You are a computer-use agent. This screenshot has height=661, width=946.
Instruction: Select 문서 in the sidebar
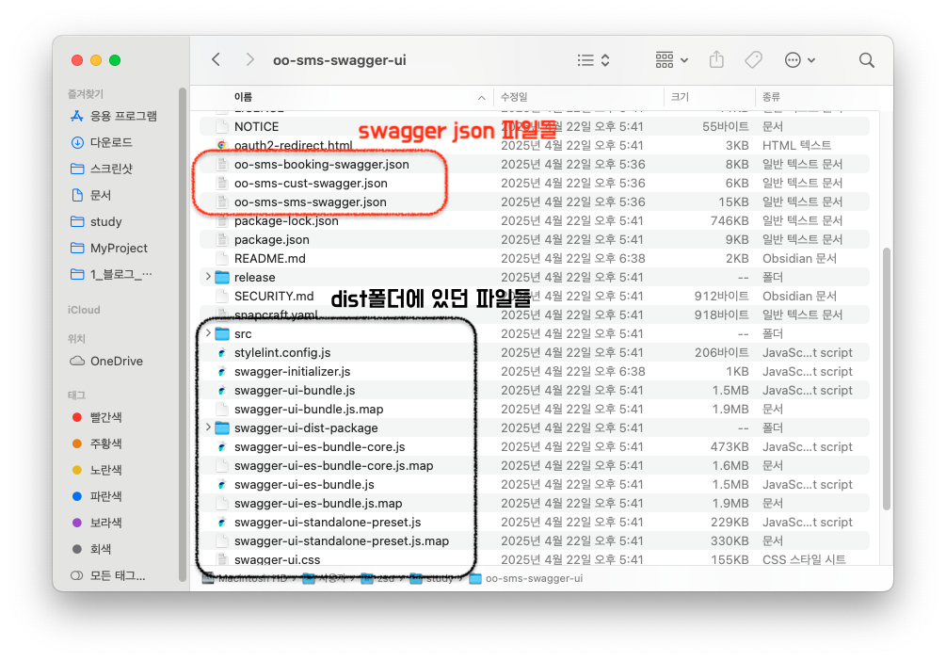(90, 195)
